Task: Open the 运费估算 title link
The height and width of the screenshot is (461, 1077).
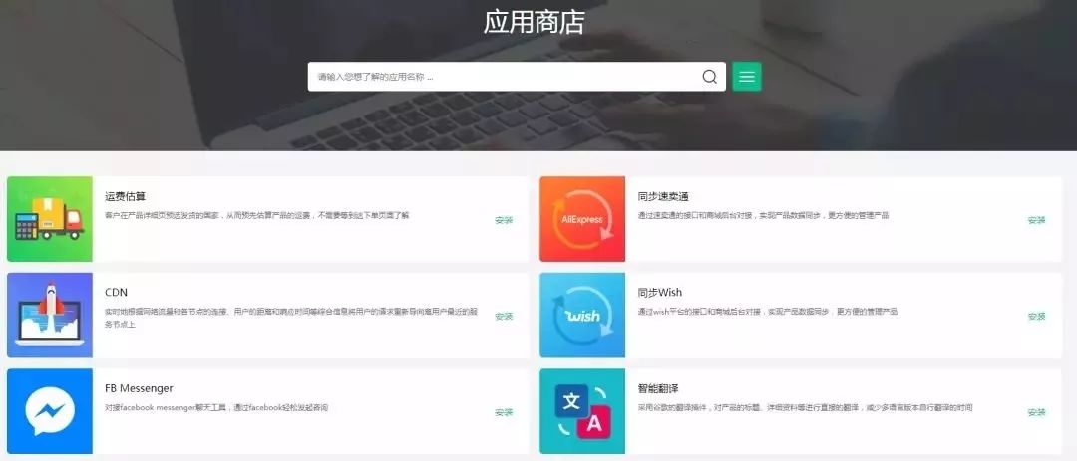Action: click(x=125, y=196)
